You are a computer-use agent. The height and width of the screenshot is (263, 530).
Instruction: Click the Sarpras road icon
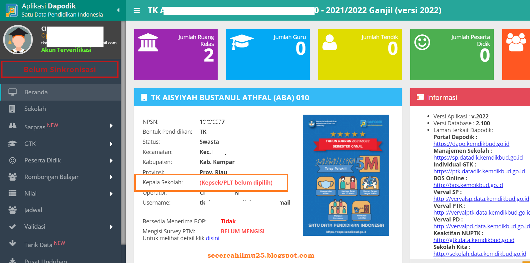click(x=13, y=126)
